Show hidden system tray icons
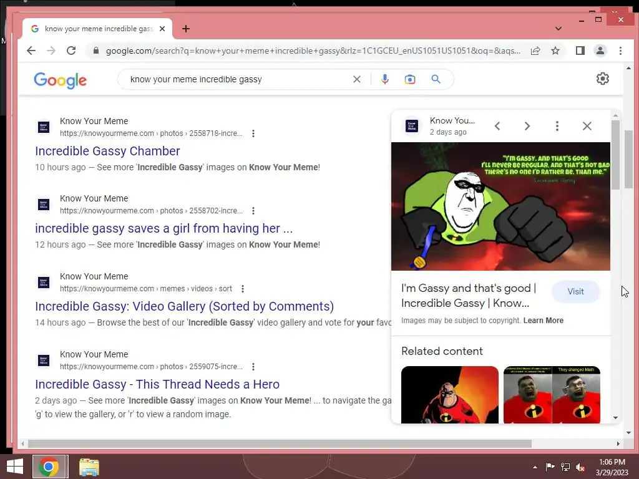Viewport: 639px width, 479px height. click(535, 467)
